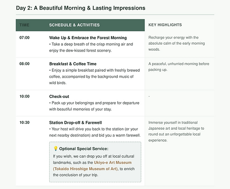Click the Tokaido Hiroshige Museum of Art link
230x189 pixels.
[86, 169]
